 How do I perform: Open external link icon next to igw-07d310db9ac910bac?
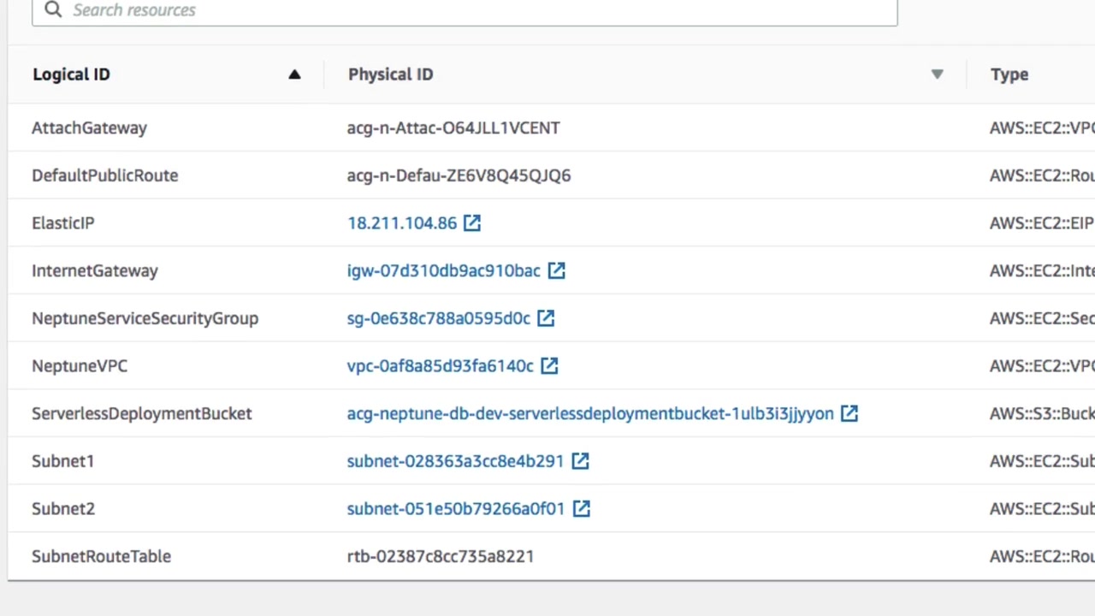(x=556, y=271)
